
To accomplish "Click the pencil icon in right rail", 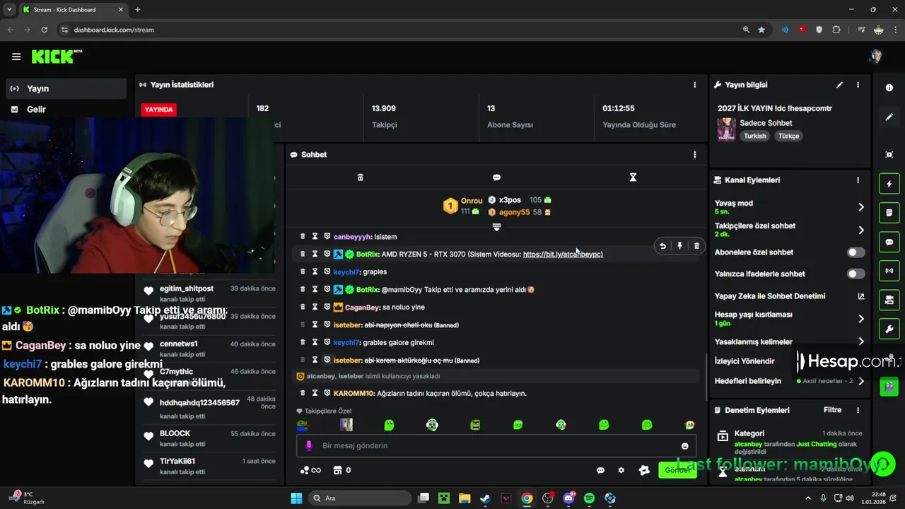I will (x=889, y=117).
